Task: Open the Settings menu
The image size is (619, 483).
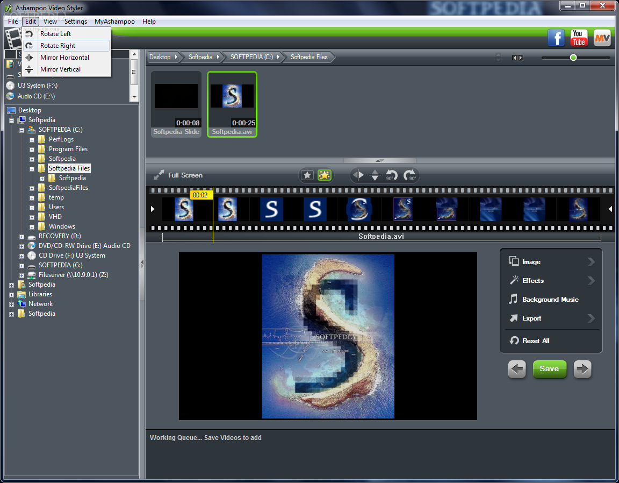Action: click(75, 22)
